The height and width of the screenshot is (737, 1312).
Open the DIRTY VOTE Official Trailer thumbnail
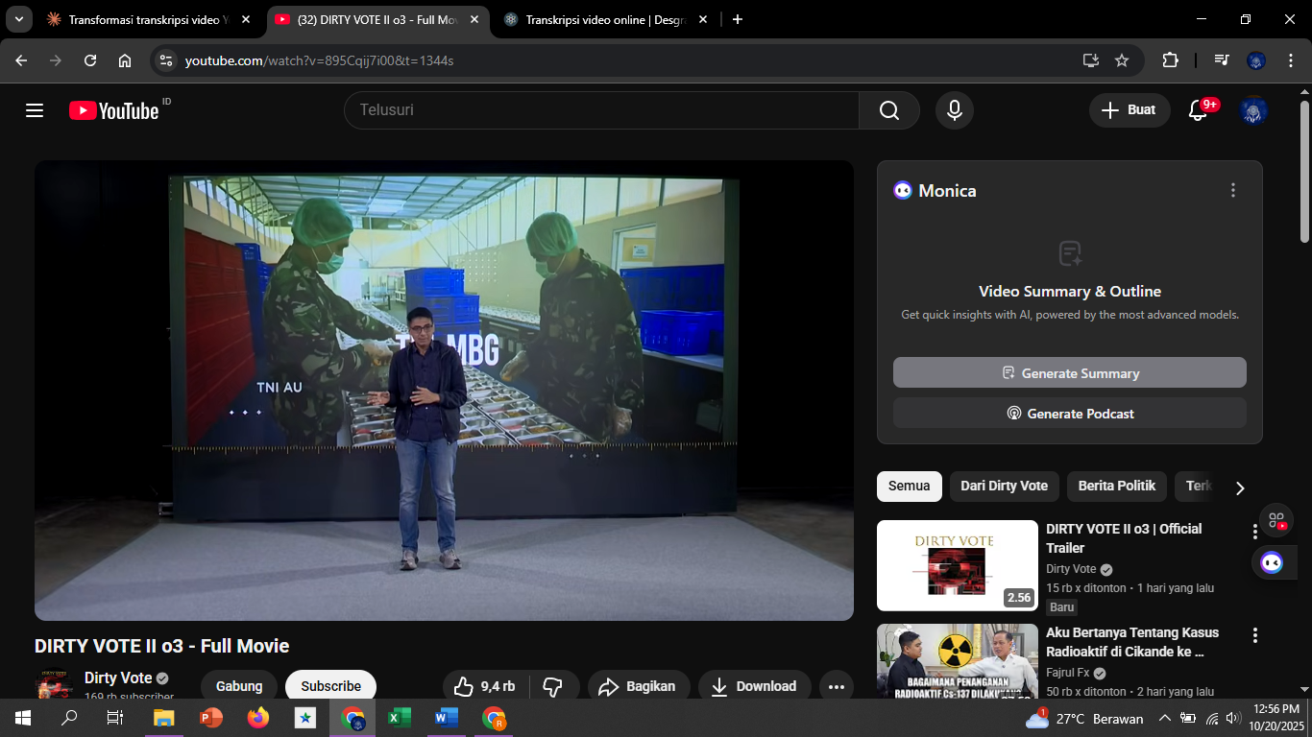pyautogui.click(x=958, y=565)
